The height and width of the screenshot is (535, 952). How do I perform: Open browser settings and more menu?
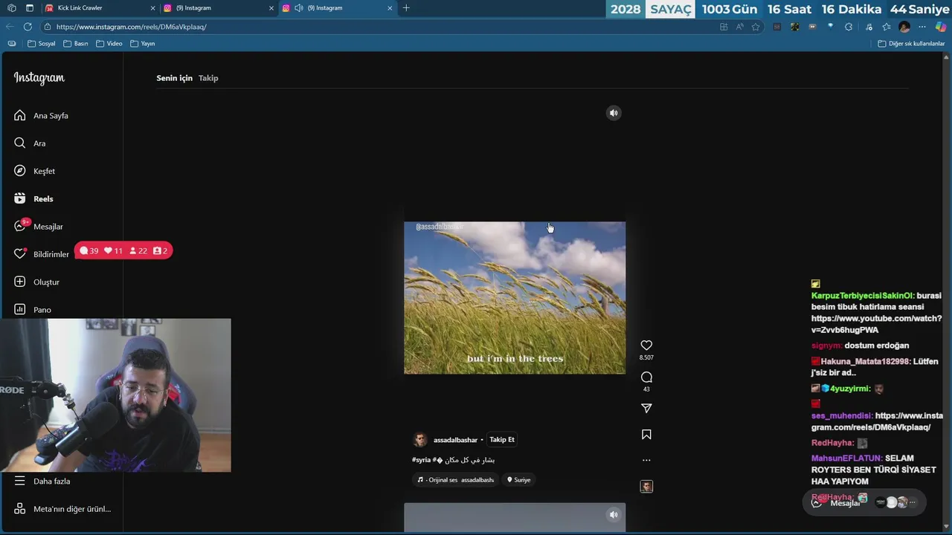pos(923,27)
